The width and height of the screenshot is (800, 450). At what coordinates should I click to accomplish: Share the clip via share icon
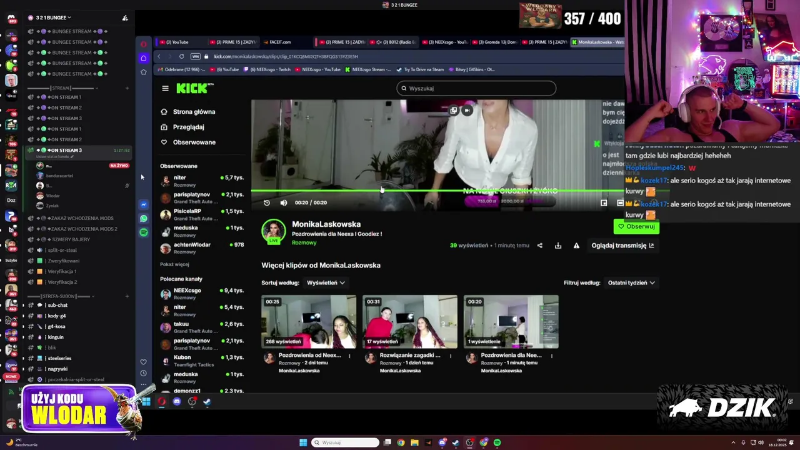coord(540,246)
